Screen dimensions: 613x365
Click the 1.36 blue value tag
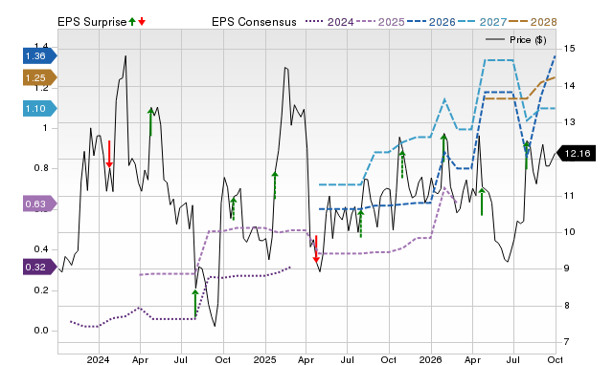pos(40,56)
